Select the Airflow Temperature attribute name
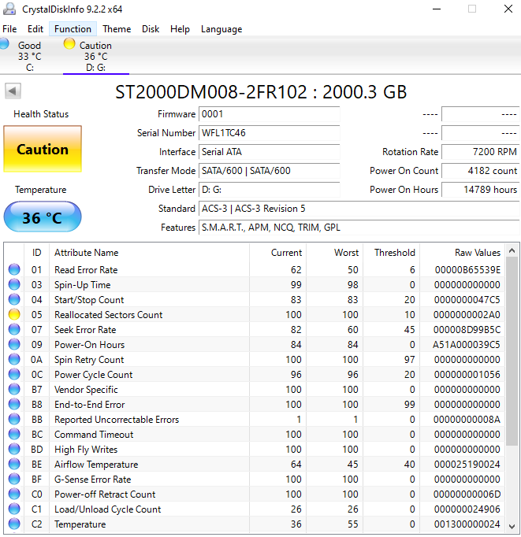The width and height of the screenshot is (521, 537). click(96, 465)
